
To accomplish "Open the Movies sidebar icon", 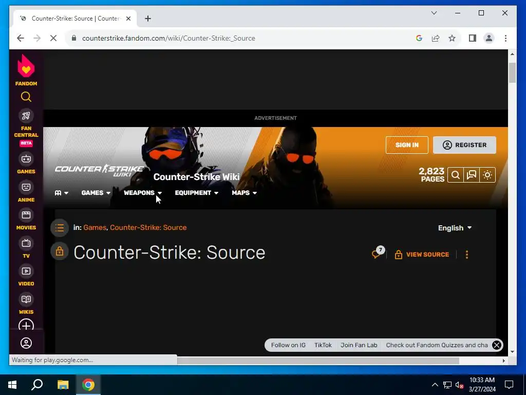I will point(26,215).
